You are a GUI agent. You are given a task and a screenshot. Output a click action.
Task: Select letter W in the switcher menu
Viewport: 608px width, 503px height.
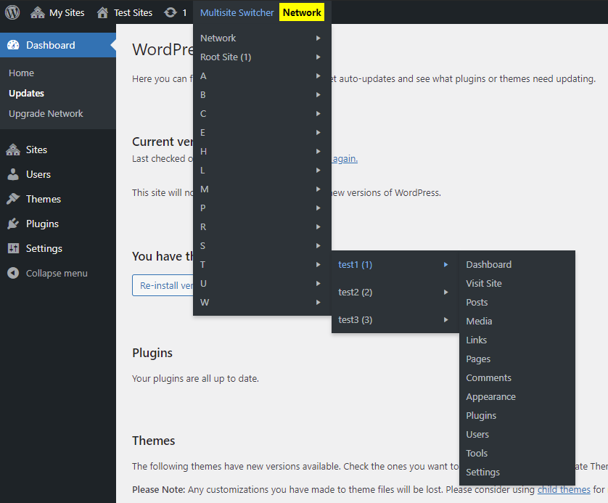coord(262,303)
